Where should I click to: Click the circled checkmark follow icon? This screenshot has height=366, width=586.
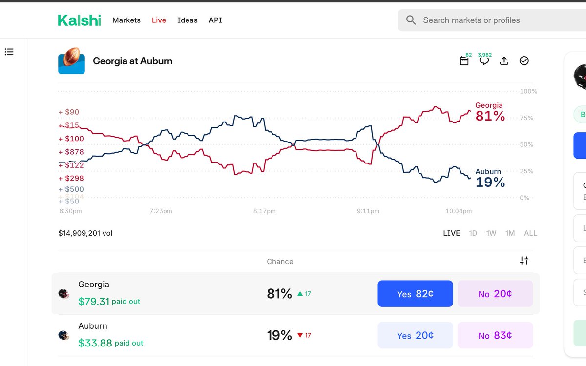pyautogui.click(x=524, y=61)
